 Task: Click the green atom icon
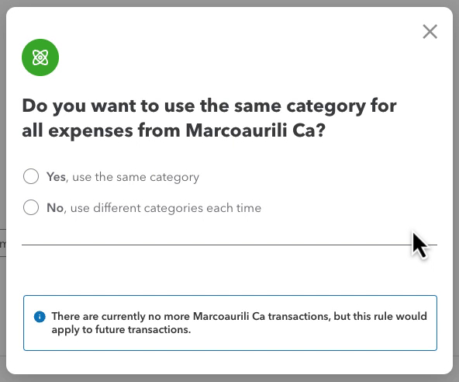tap(40, 57)
